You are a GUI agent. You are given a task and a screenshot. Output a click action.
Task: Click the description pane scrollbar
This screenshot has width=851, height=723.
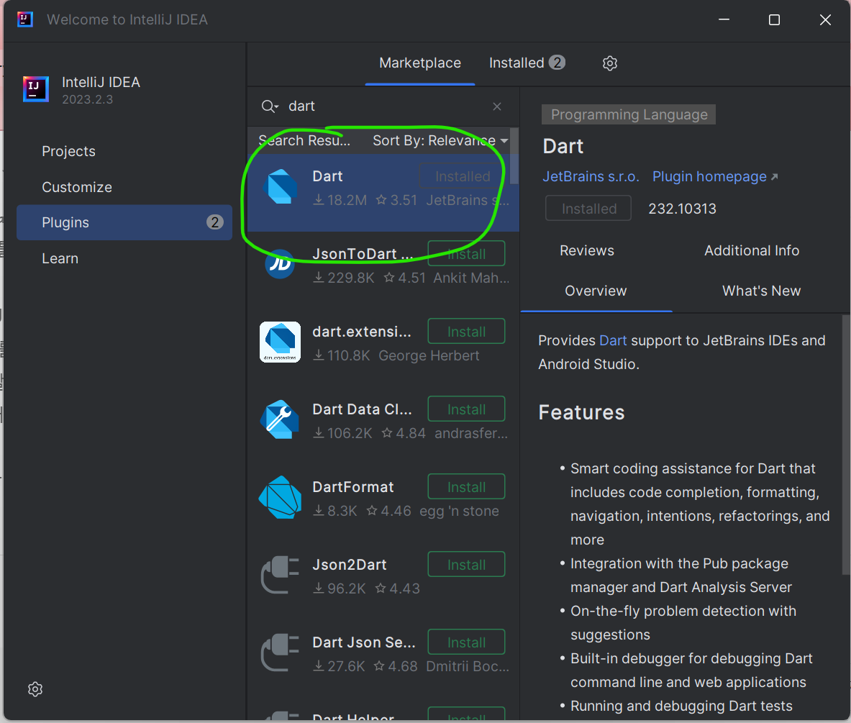coord(846,444)
